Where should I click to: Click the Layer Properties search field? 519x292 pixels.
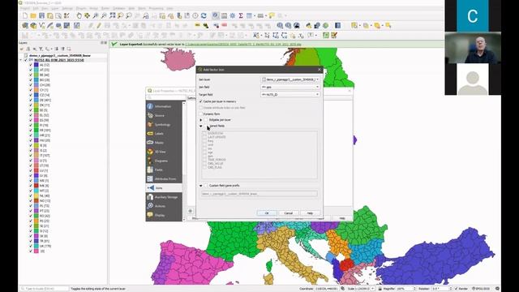(x=166, y=97)
